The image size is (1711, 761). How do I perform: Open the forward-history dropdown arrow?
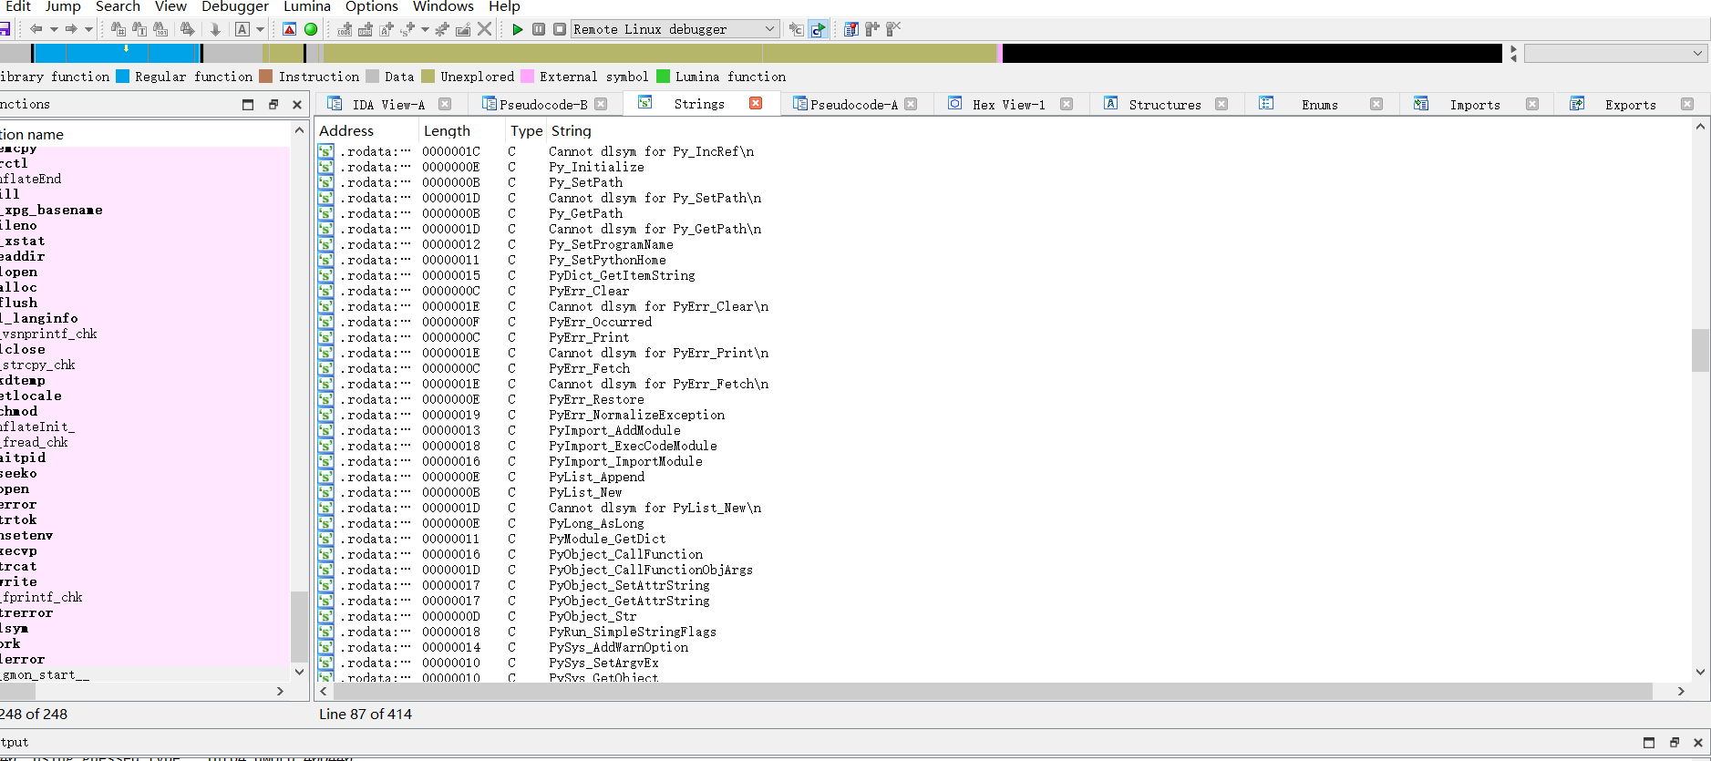click(x=88, y=29)
